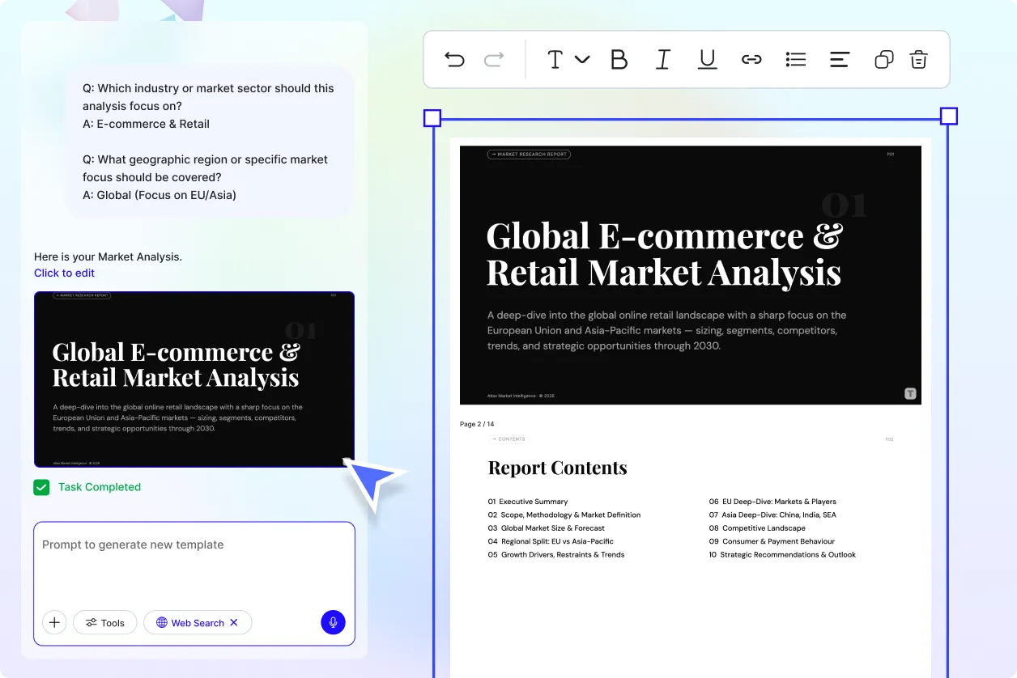Click the CONTENTS tag label
The image size is (1017, 678).
[x=508, y=439]
